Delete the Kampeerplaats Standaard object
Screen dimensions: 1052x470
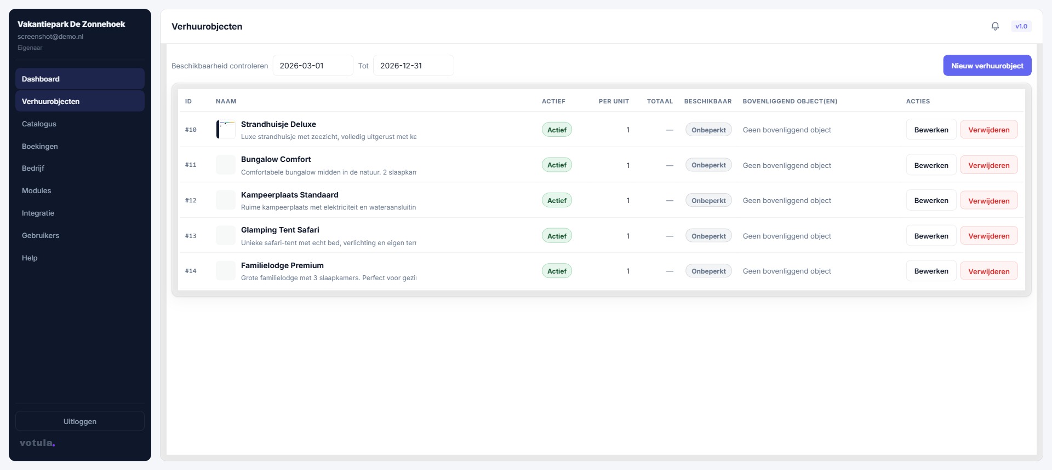coord(988,201)
